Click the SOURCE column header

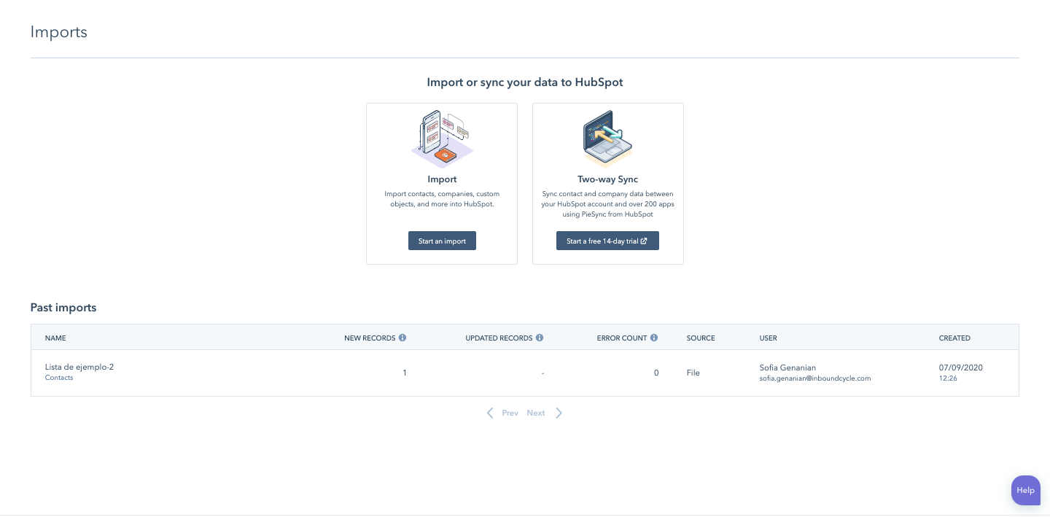pos(701,338)
